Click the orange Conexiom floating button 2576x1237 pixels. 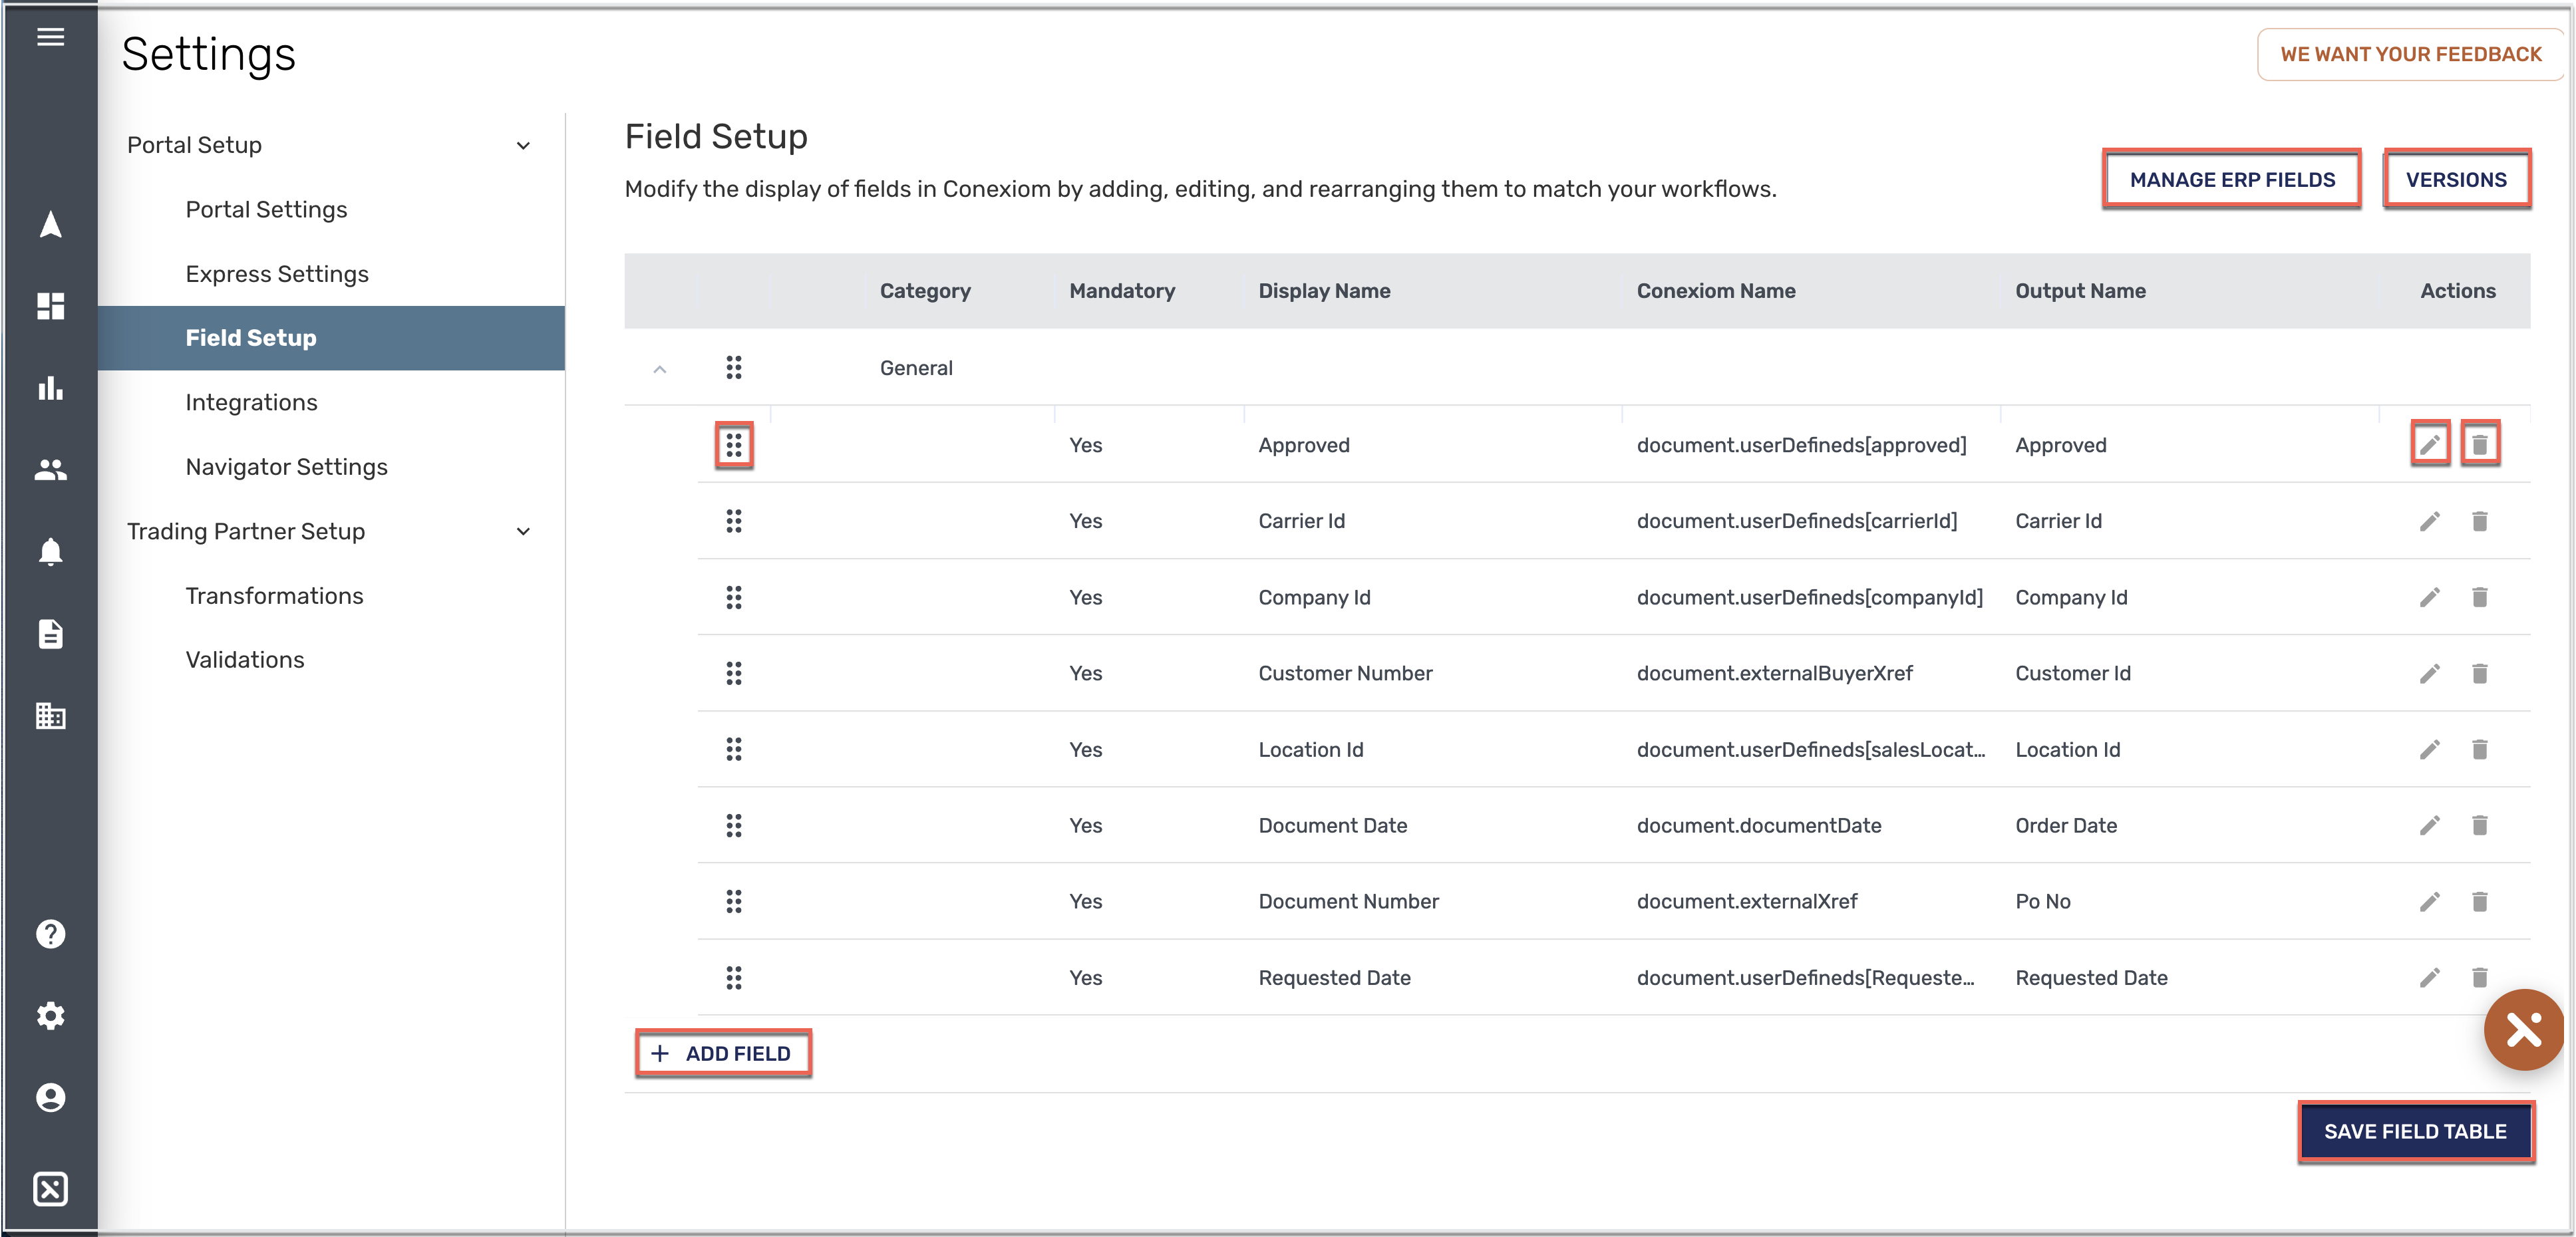pyautogui.click(x=2523, y=1029)
